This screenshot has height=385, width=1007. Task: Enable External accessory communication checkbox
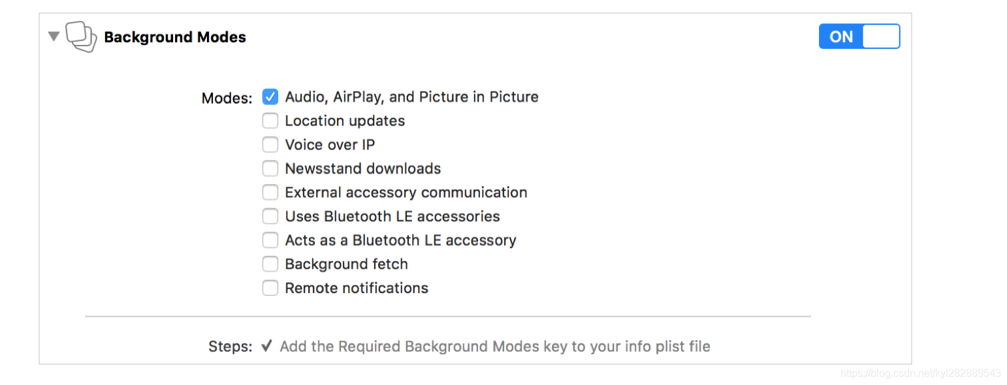[270, 192]
